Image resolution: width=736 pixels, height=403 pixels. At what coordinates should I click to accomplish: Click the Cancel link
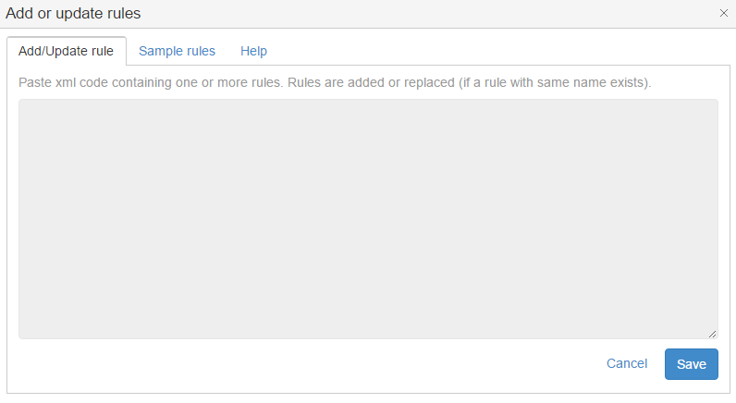pos(626,363)
